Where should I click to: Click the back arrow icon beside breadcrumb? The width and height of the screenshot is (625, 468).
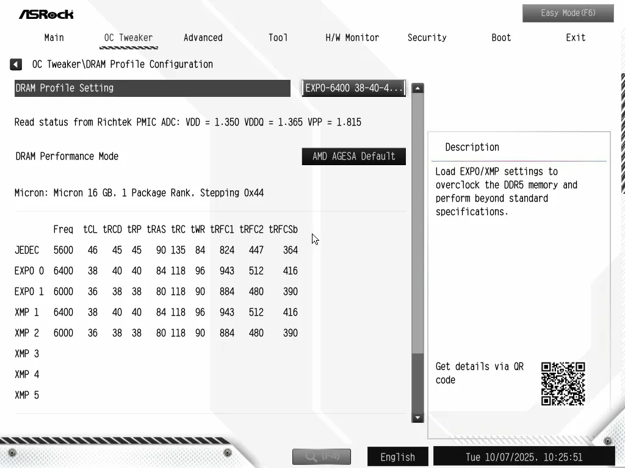16,65
